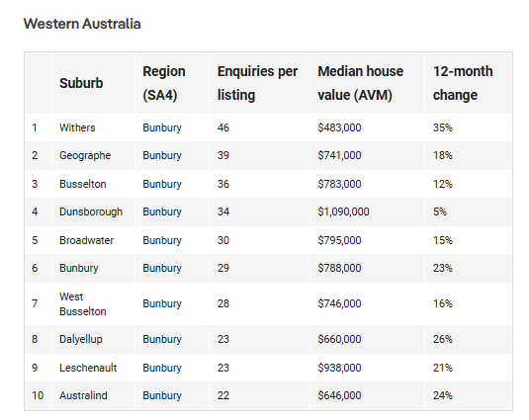Click the Broadwater suburb cell
This screenshot has width=529, height=420.
click(86, 240)
